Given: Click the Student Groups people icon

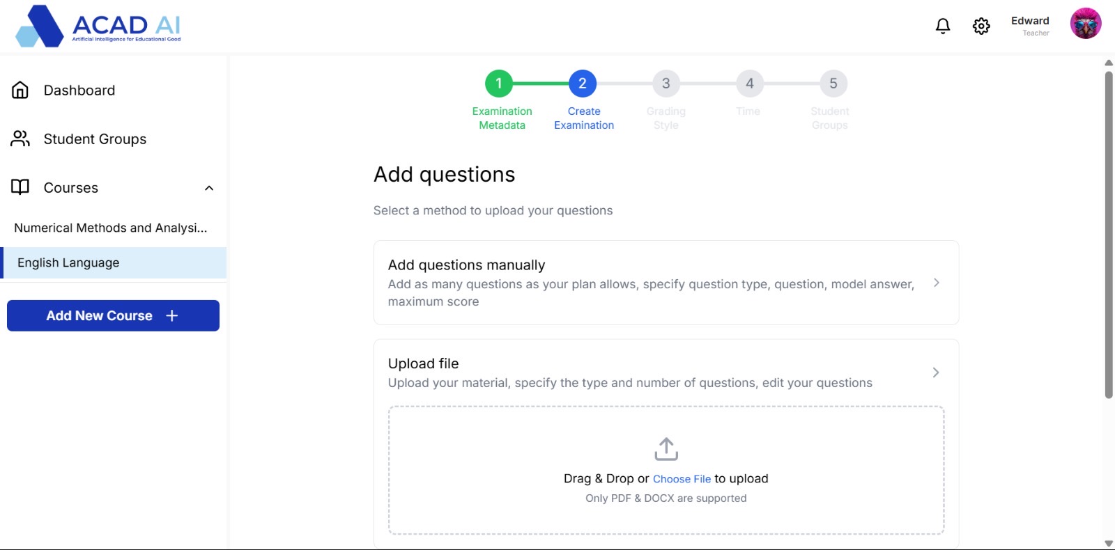Looking at the screenshot, I should pos(20,139).
